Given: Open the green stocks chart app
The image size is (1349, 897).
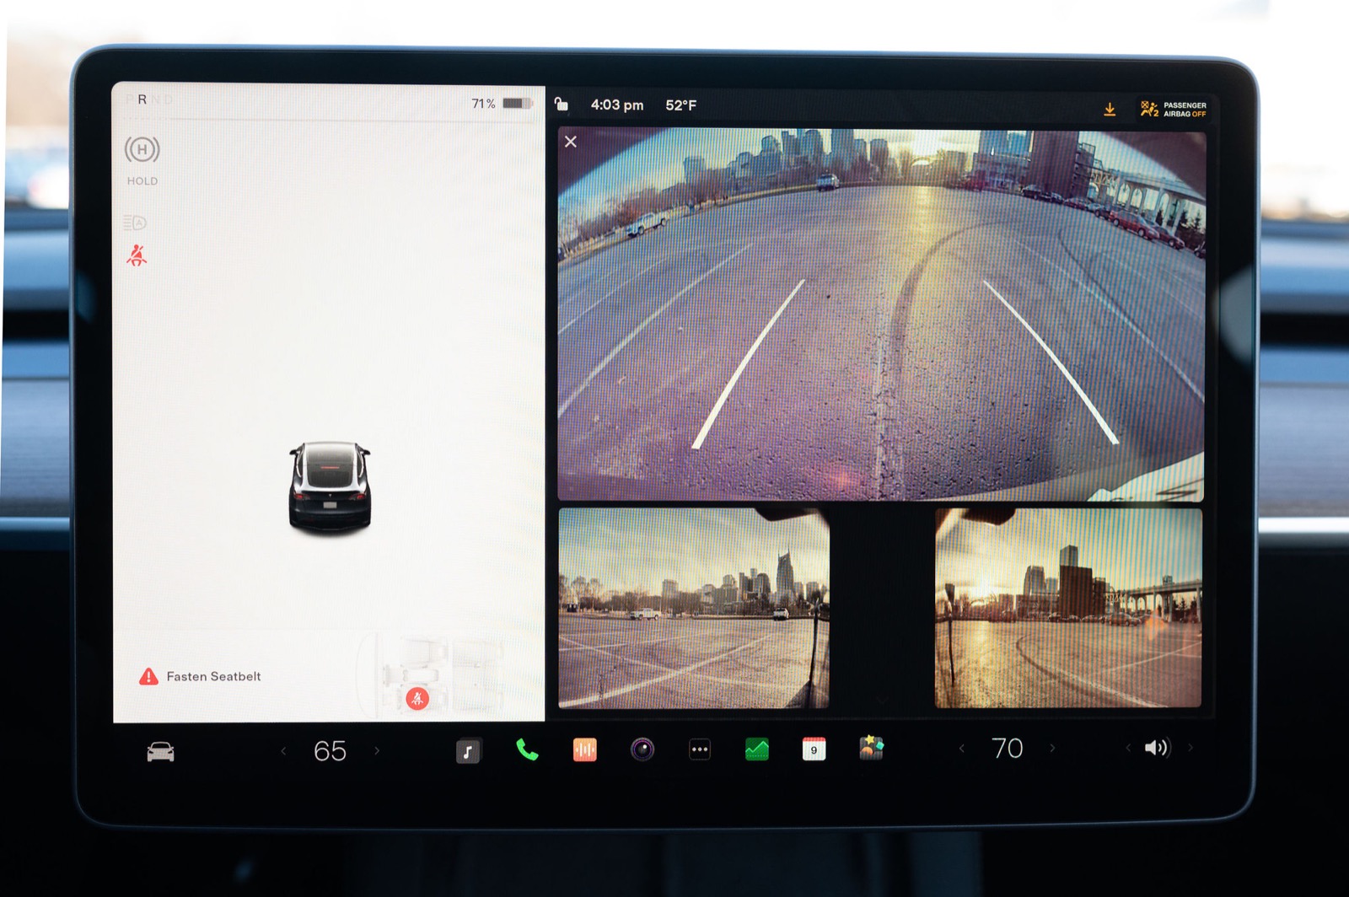Looking at the screenshot, I should point(756,749).
